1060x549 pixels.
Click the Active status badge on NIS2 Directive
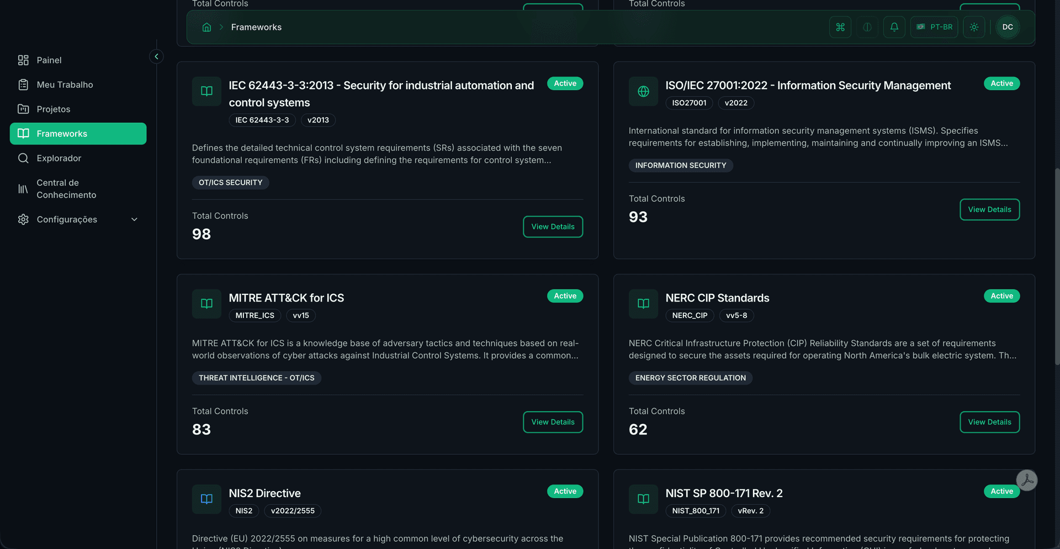click(x=565, y=491)
